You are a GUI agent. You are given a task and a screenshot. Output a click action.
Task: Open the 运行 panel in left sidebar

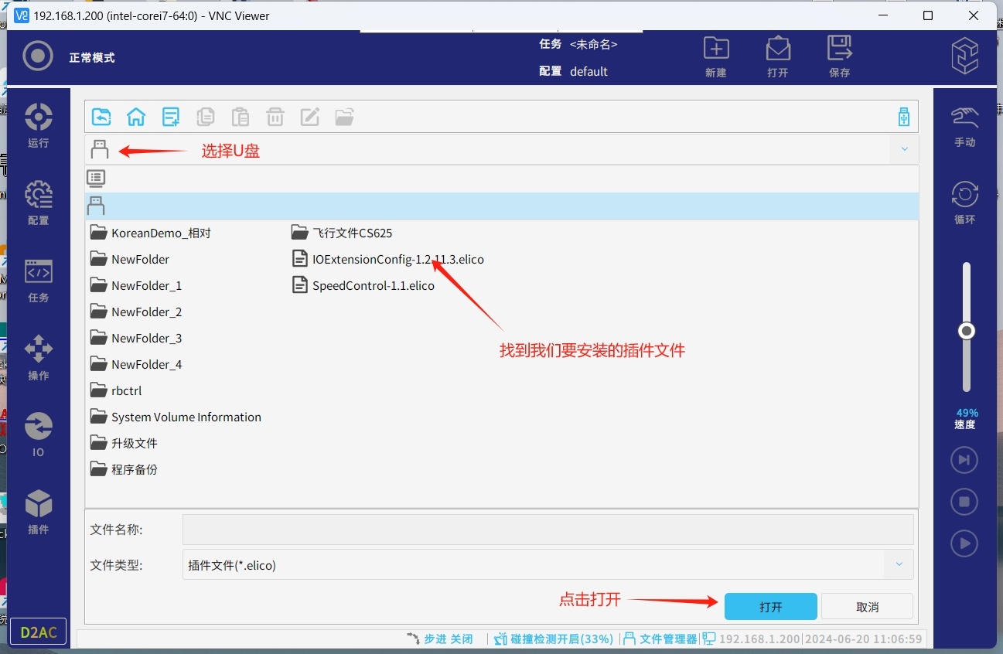38,125
